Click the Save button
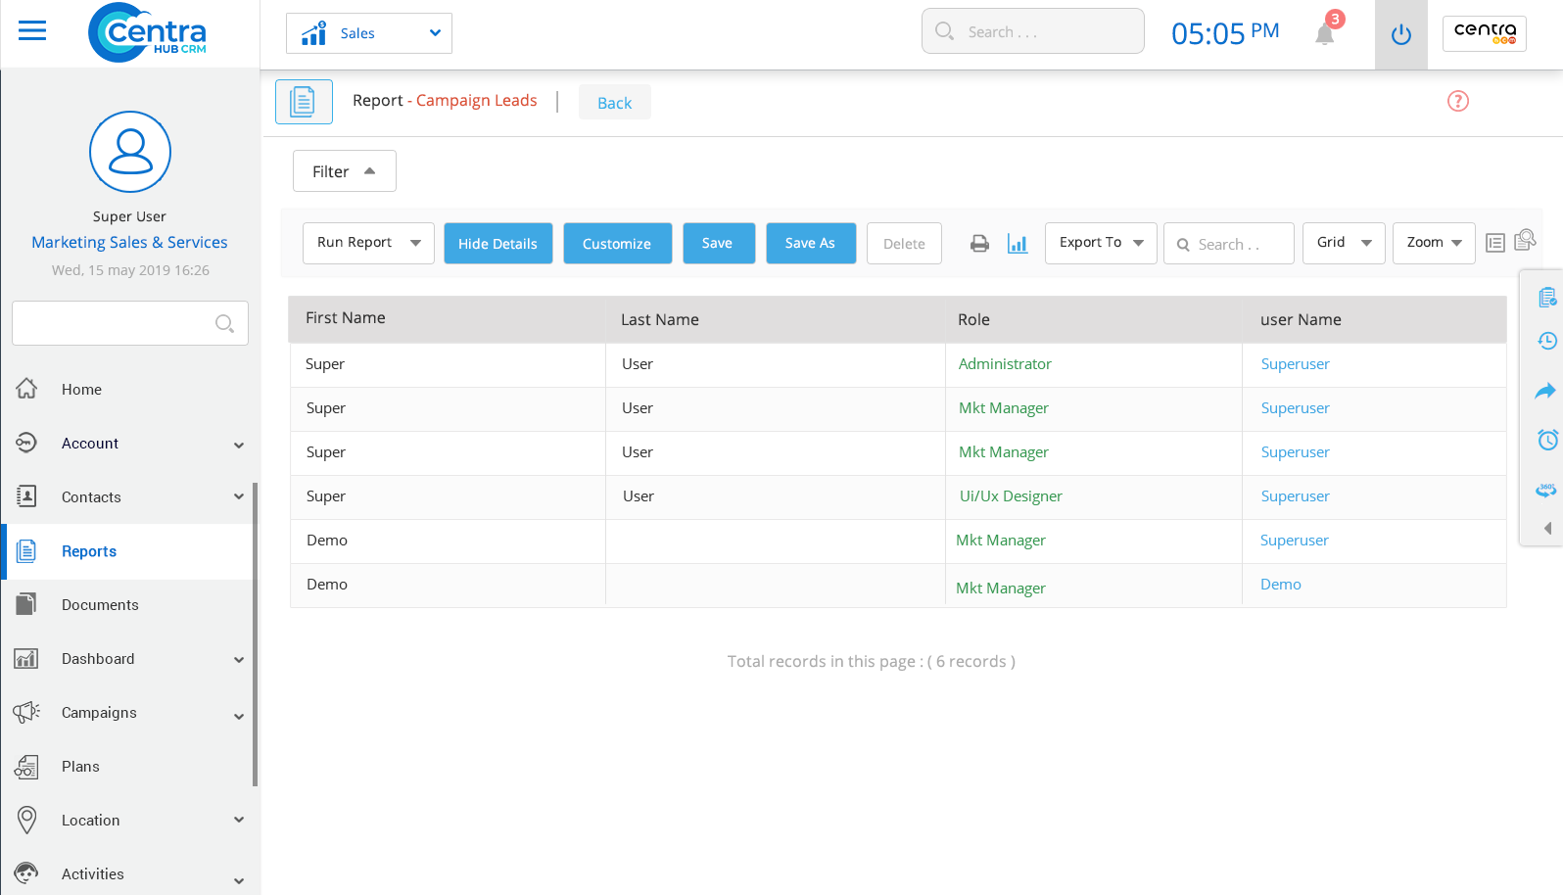The height and width of the screenshot is (895, 1563). pyautogui.click(x=717, y=243)
